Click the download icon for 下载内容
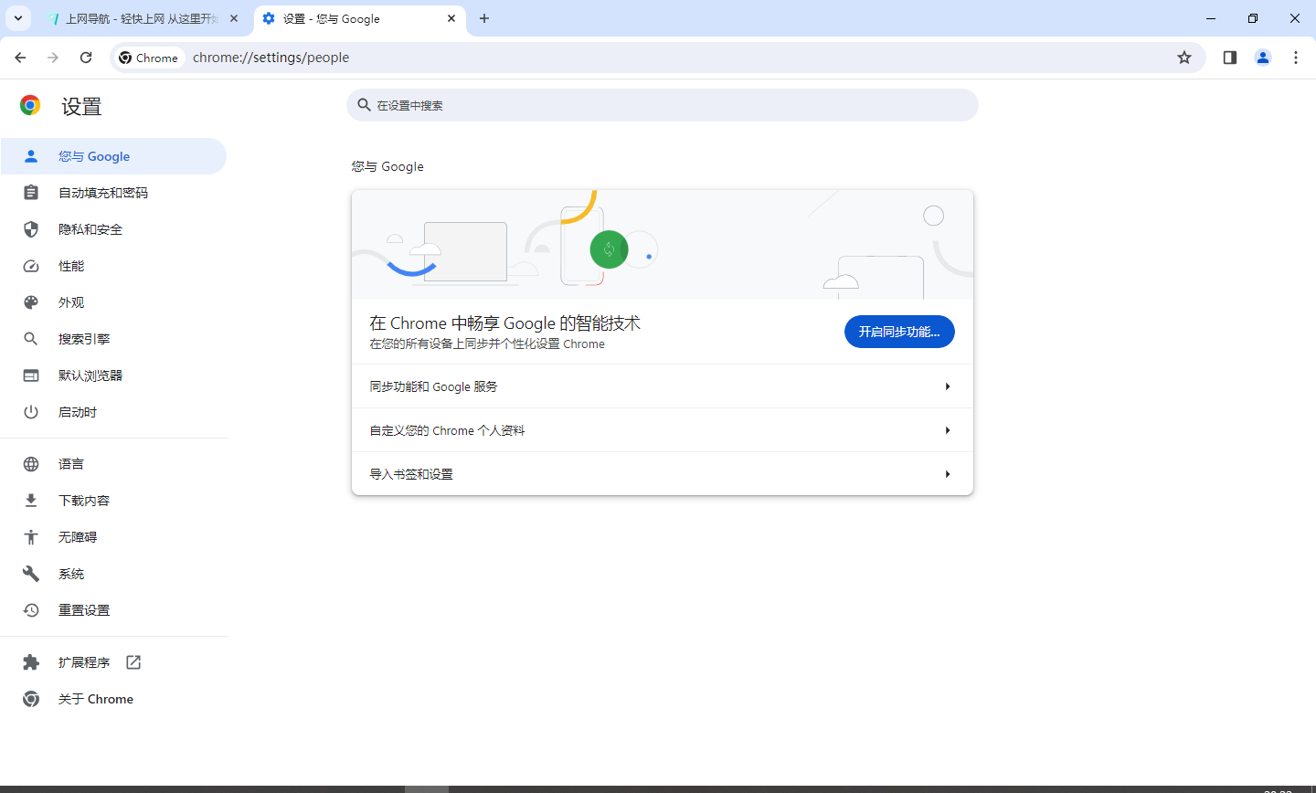This screenshot has height=793, width=1316. [31, 501]
